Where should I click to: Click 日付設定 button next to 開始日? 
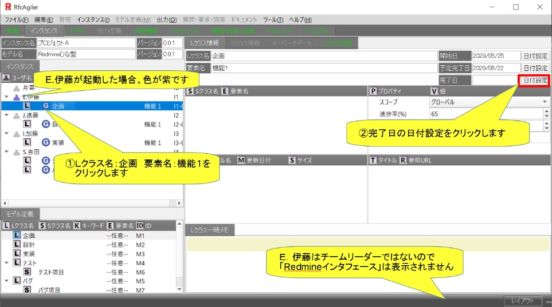click(x=535, y=56)
